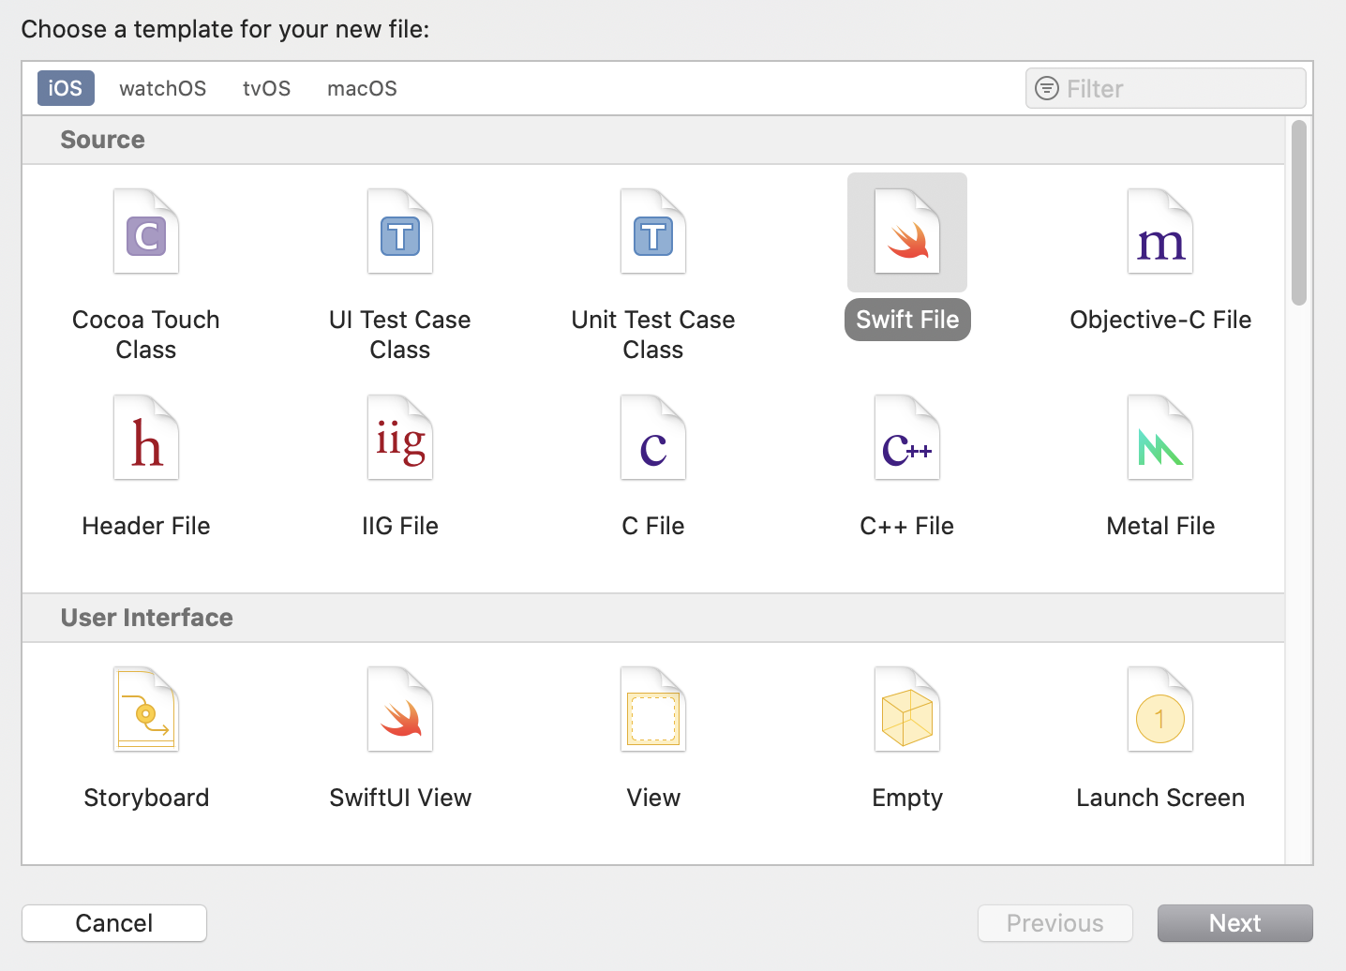Open the macOS platform tab
The width and height of the screenshot is (1346, 971).
(x=362, y=88)
